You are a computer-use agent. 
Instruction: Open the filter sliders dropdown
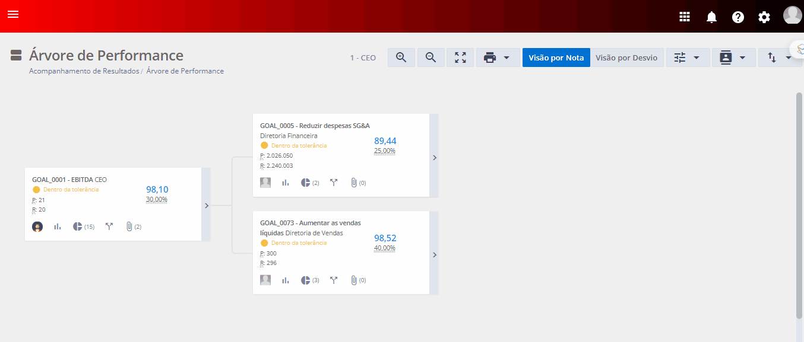click(688, 57)
